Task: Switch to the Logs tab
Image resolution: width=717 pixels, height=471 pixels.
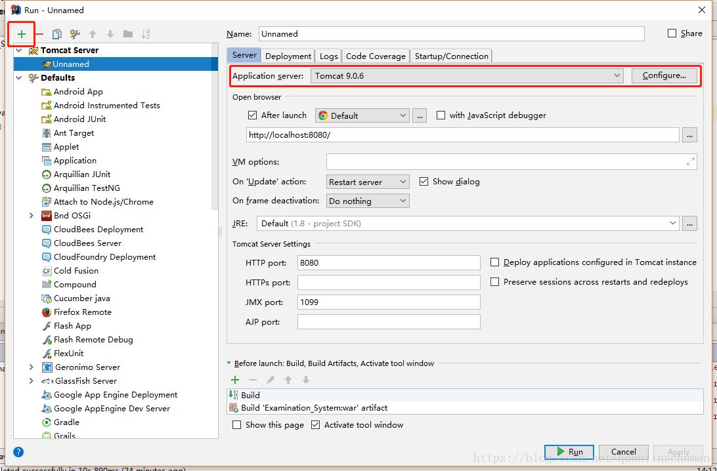Action: pyautogui.click(x=328, y=56)
